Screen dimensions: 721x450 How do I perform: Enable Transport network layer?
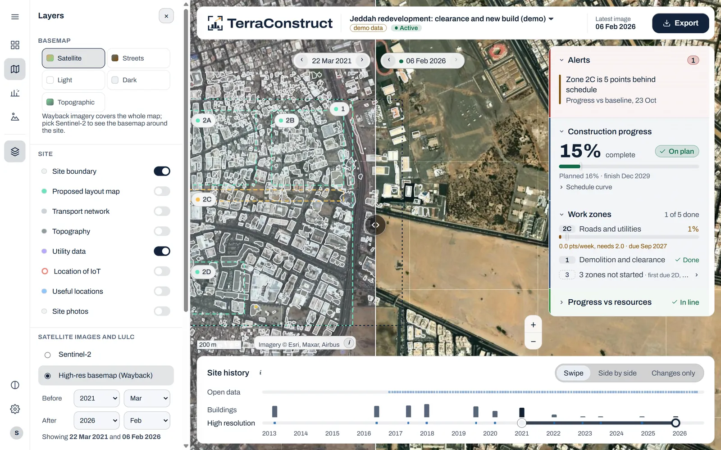pos(162,211)
